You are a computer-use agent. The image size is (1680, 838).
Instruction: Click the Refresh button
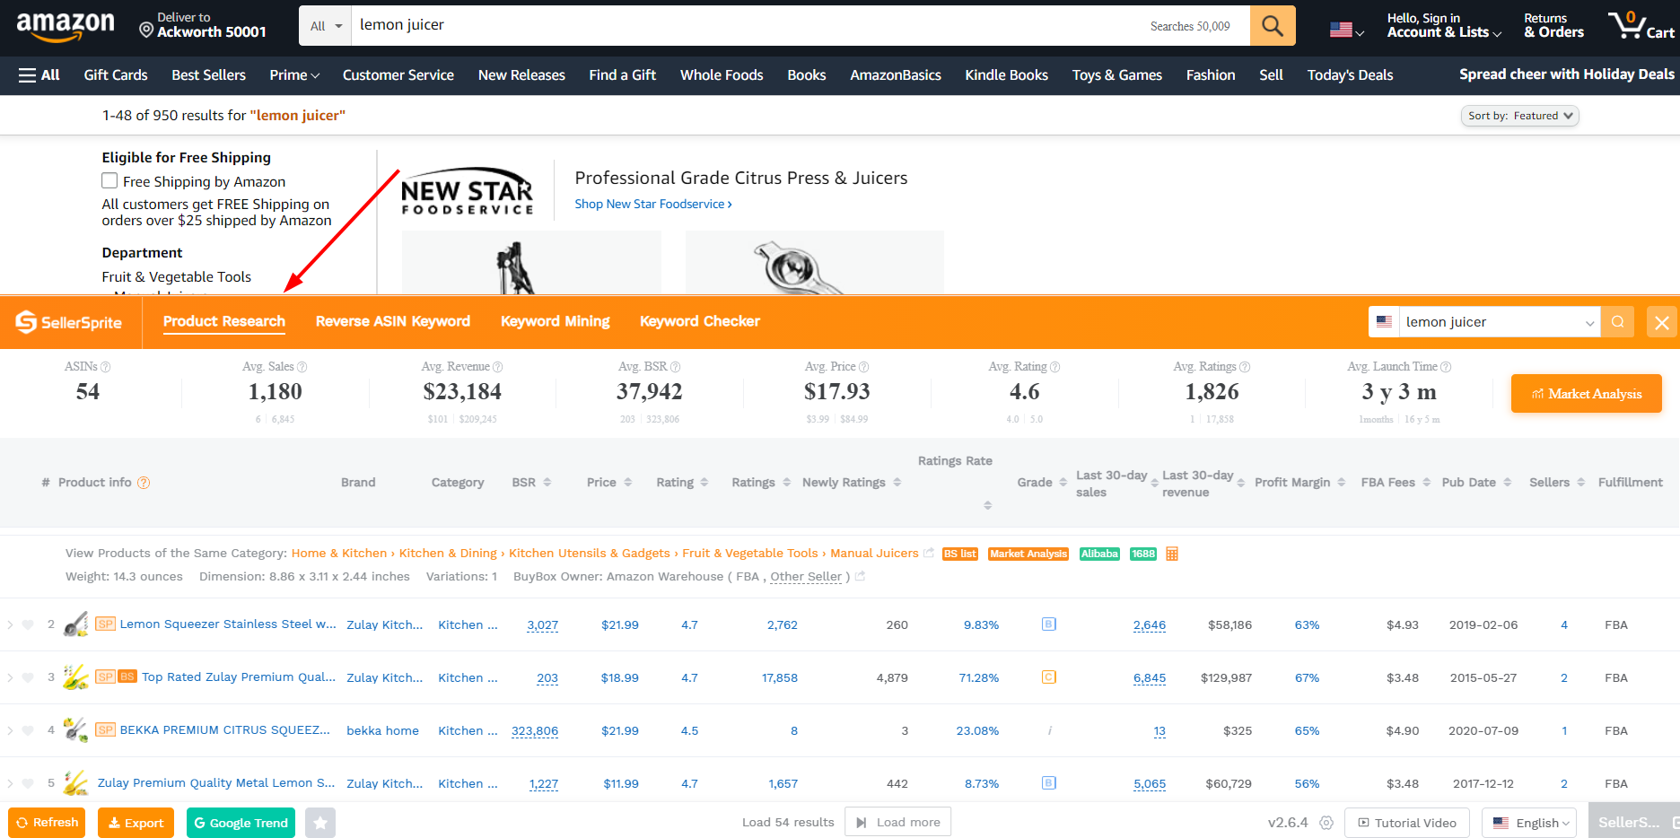47,823
